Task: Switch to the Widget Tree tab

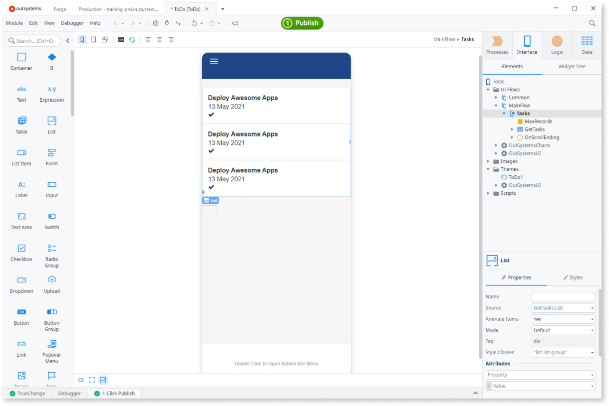Action: [571, 66]
